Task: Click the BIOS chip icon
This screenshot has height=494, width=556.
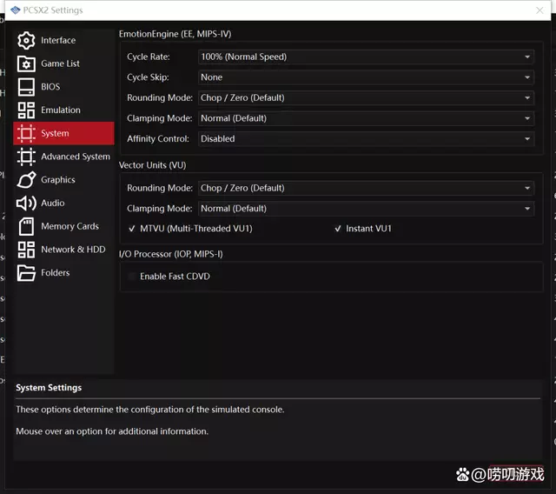Action: tap(26, 87)
